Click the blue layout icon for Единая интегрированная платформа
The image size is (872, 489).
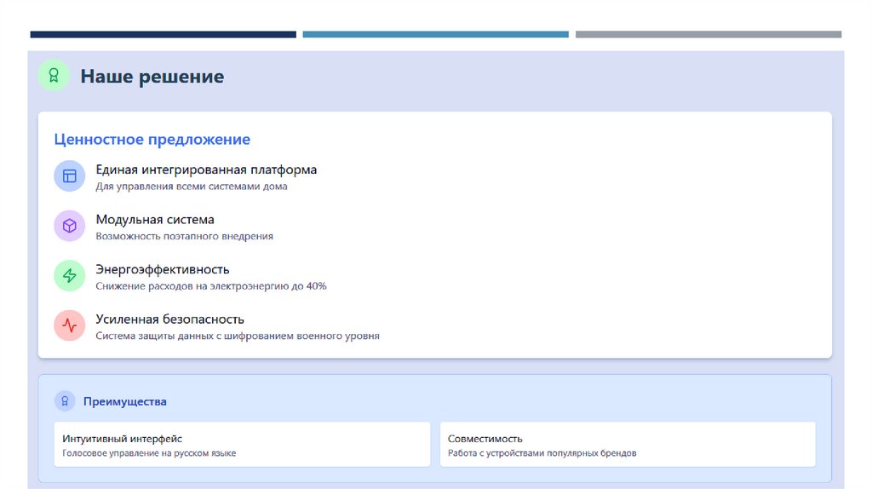70,175
